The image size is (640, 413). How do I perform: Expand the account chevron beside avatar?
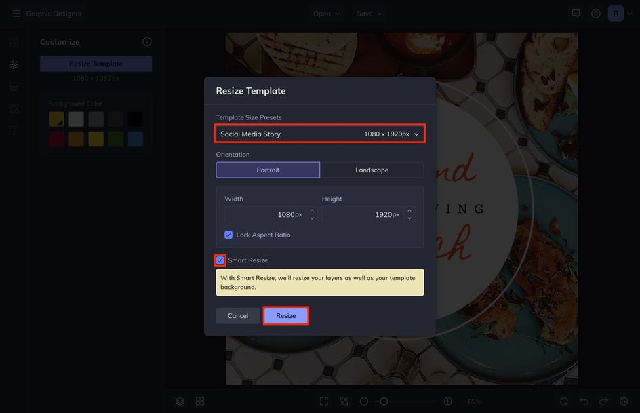point(630,14)
